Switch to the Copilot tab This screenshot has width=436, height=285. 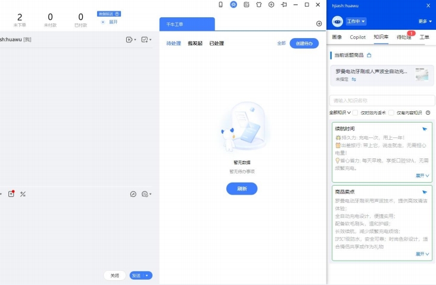[357, 37]
